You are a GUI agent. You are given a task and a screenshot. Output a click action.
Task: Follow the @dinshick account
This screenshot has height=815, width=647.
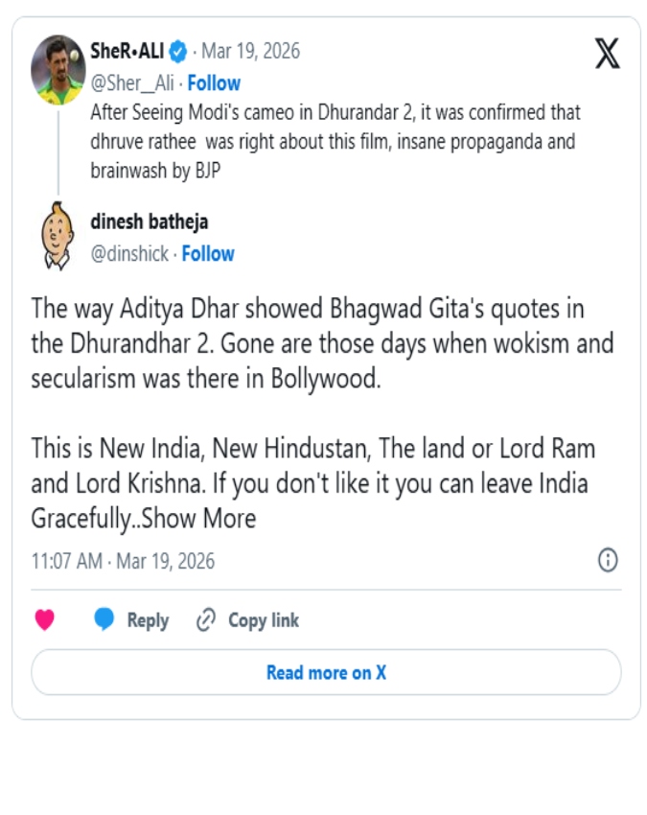click(x=208, y=254)
